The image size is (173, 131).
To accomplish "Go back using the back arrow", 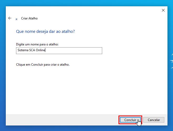I will pos(10,18).
